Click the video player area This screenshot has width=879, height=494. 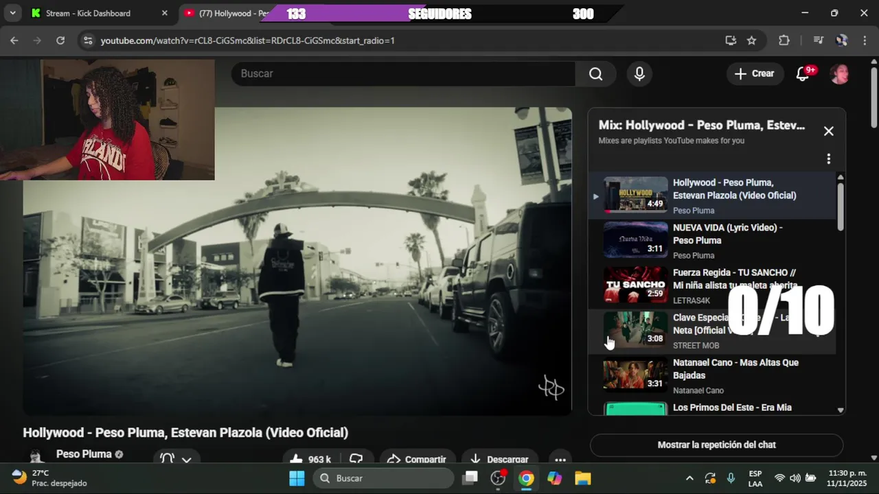(297, 261)
